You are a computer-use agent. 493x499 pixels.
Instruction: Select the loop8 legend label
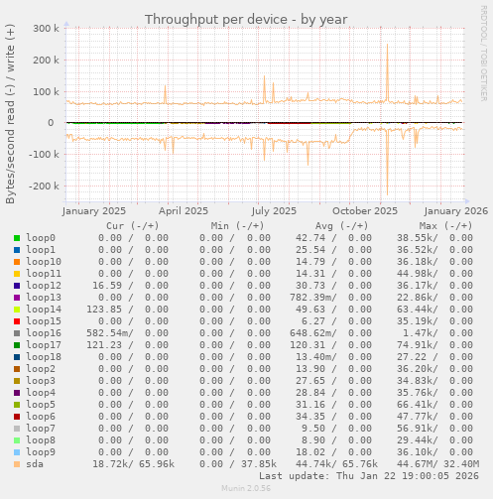[x=41, y=440]
